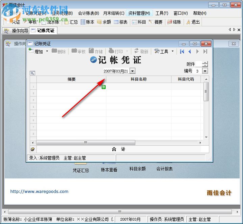Viewport: 243px width, 224px height.
Task: Open the 编号 number dropdown
Action: (205, 71)
